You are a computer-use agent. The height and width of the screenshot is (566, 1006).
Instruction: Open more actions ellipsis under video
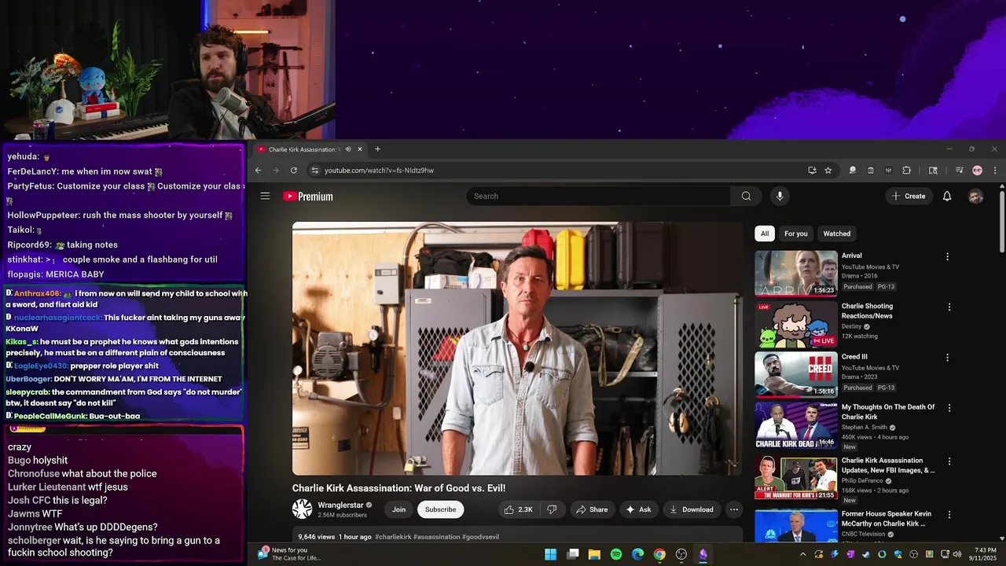click(x=734, y=509)
